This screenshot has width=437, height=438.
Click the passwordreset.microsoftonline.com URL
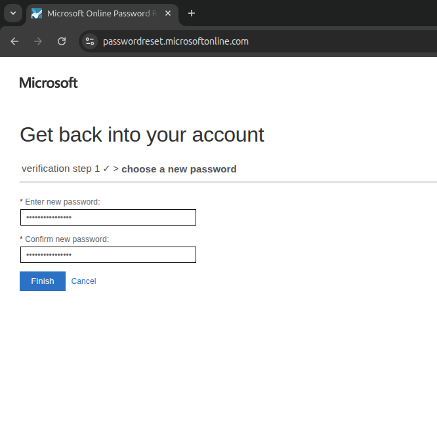point(176,41)
